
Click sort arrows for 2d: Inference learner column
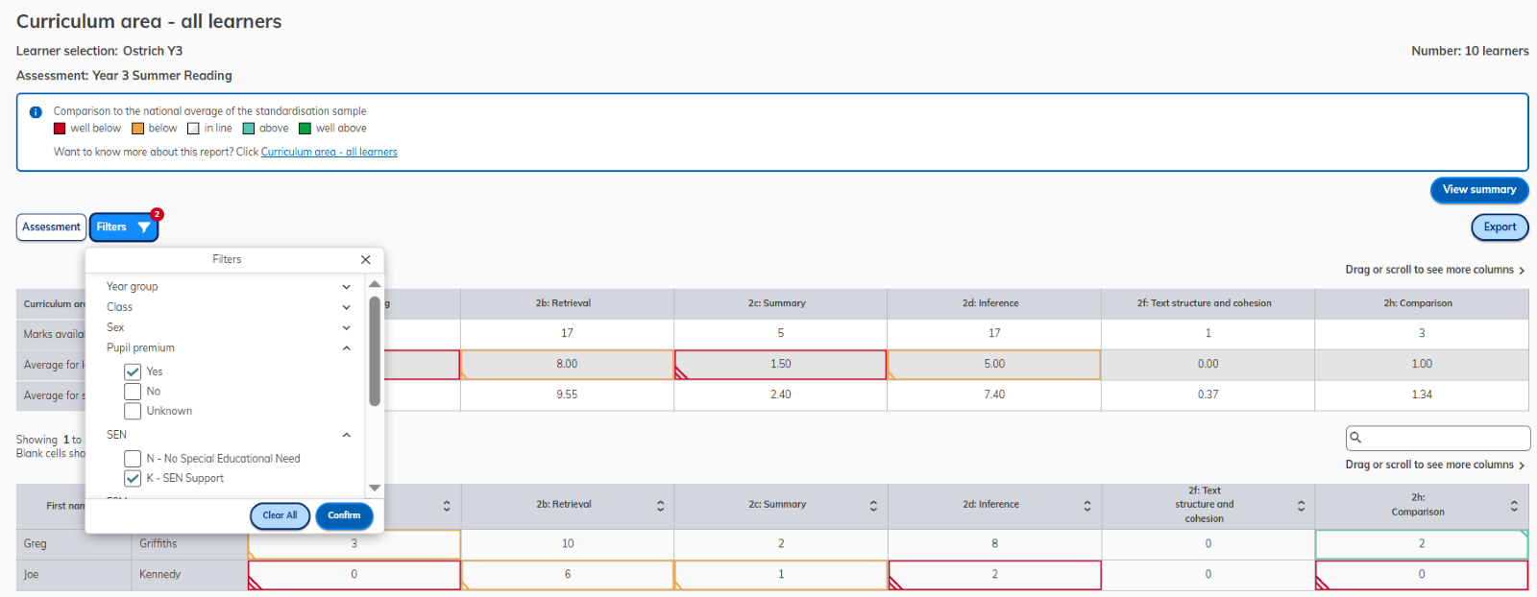pos(1087,506)
